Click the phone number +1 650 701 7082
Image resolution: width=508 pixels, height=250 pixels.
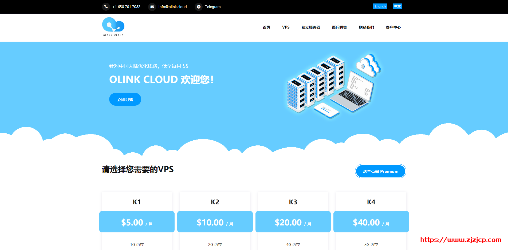tap(126, 7)
